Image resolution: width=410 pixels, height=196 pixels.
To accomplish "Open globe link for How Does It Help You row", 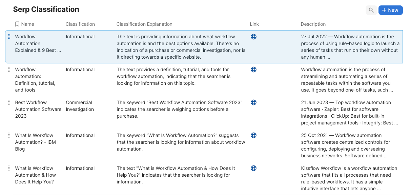I will [x=253, y=168].
